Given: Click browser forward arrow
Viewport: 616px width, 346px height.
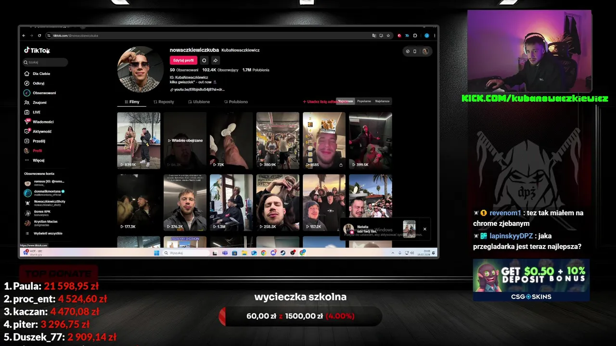Looking at the screenshot, I should [x=32, y=36].
